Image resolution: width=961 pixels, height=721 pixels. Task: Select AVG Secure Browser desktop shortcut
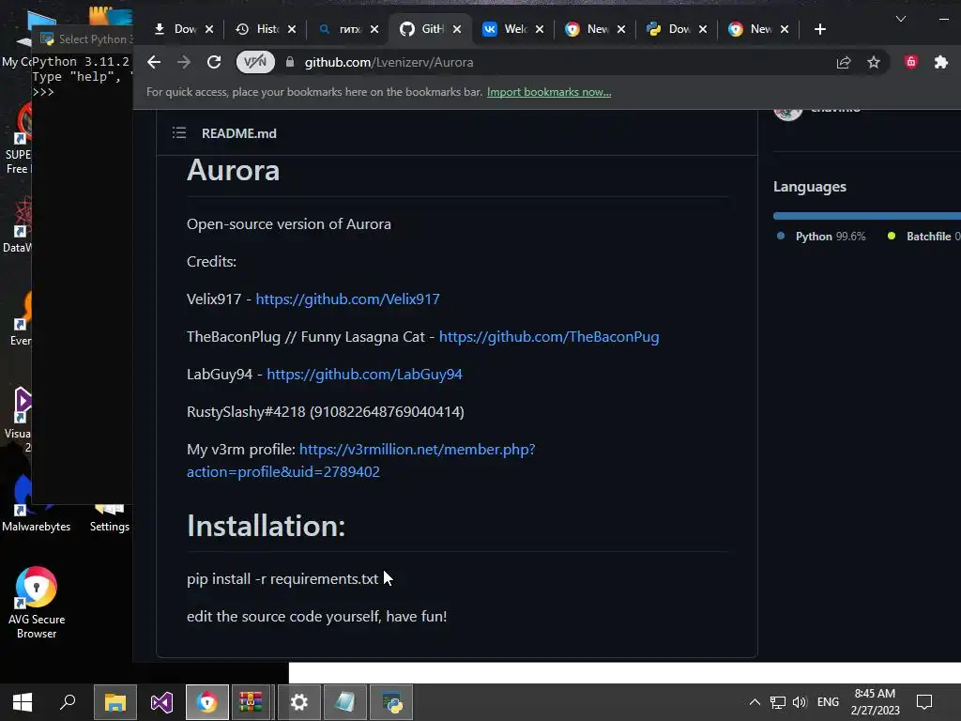click(x=37, y=603)
